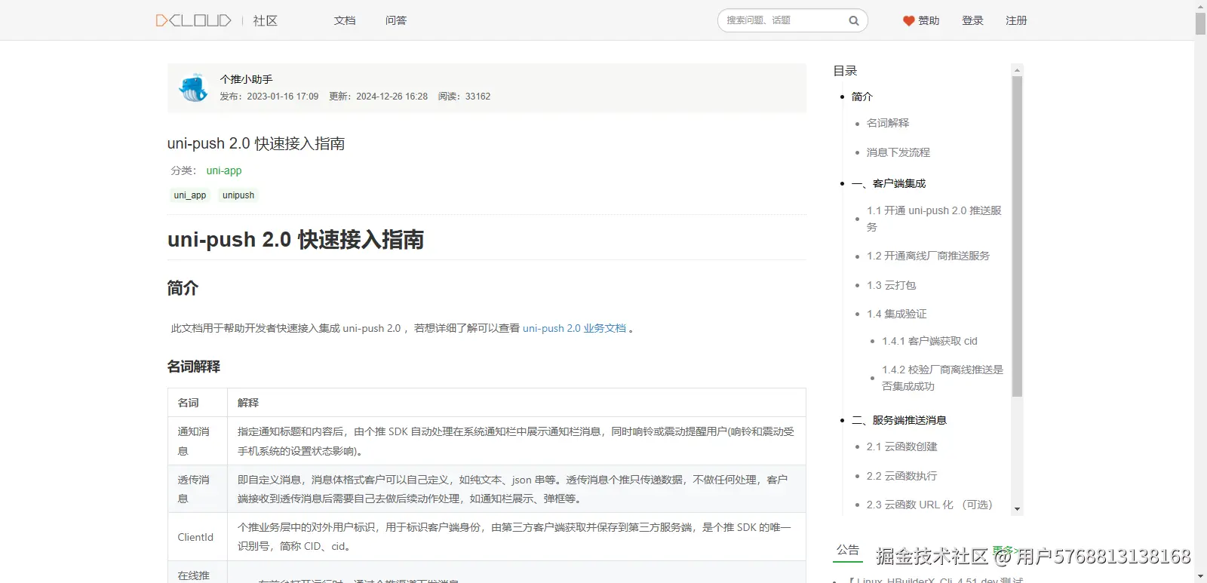Viewport: 1207px width, 583px height.
Task: Go to 2.2 云函数执行 entry
Action: 901,476
